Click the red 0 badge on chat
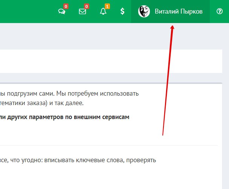229x189 pixels. [66, 6]
